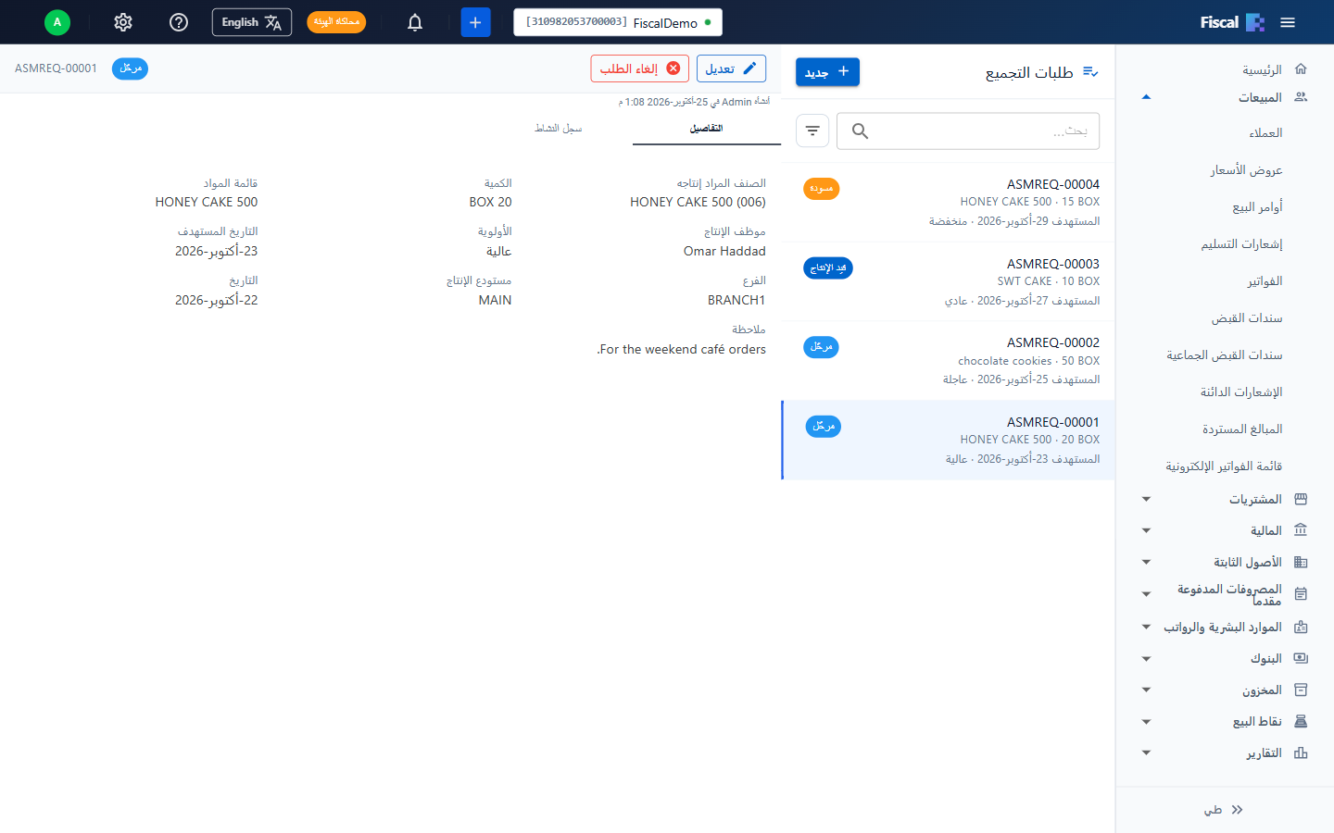1334x833 pixels.
Task: Click the الأصول الثابتة building icon
Action: (x=1301, y=562)
